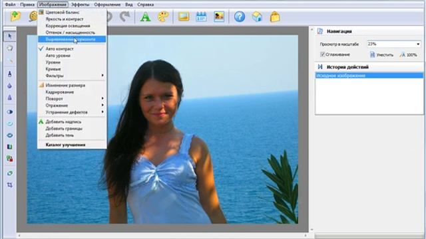
Task: Expand the Отражение submenu
Action: 72,106
